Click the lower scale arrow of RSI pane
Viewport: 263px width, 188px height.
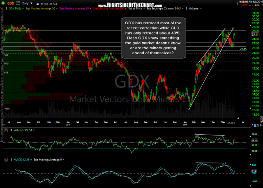click(250, 155)
